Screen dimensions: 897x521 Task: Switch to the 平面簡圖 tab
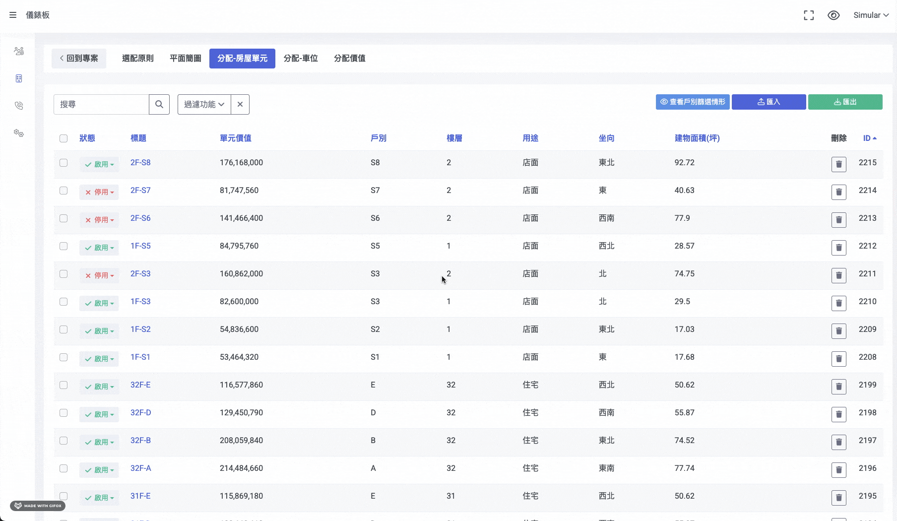click(x=186, y=59)
